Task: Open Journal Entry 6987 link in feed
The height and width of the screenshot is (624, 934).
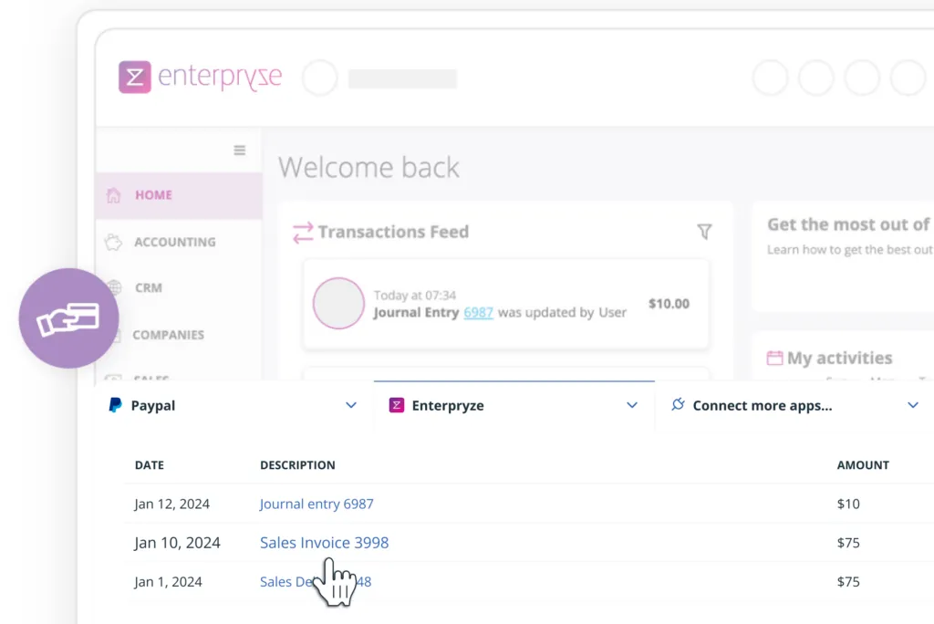Action: [478, 312]
